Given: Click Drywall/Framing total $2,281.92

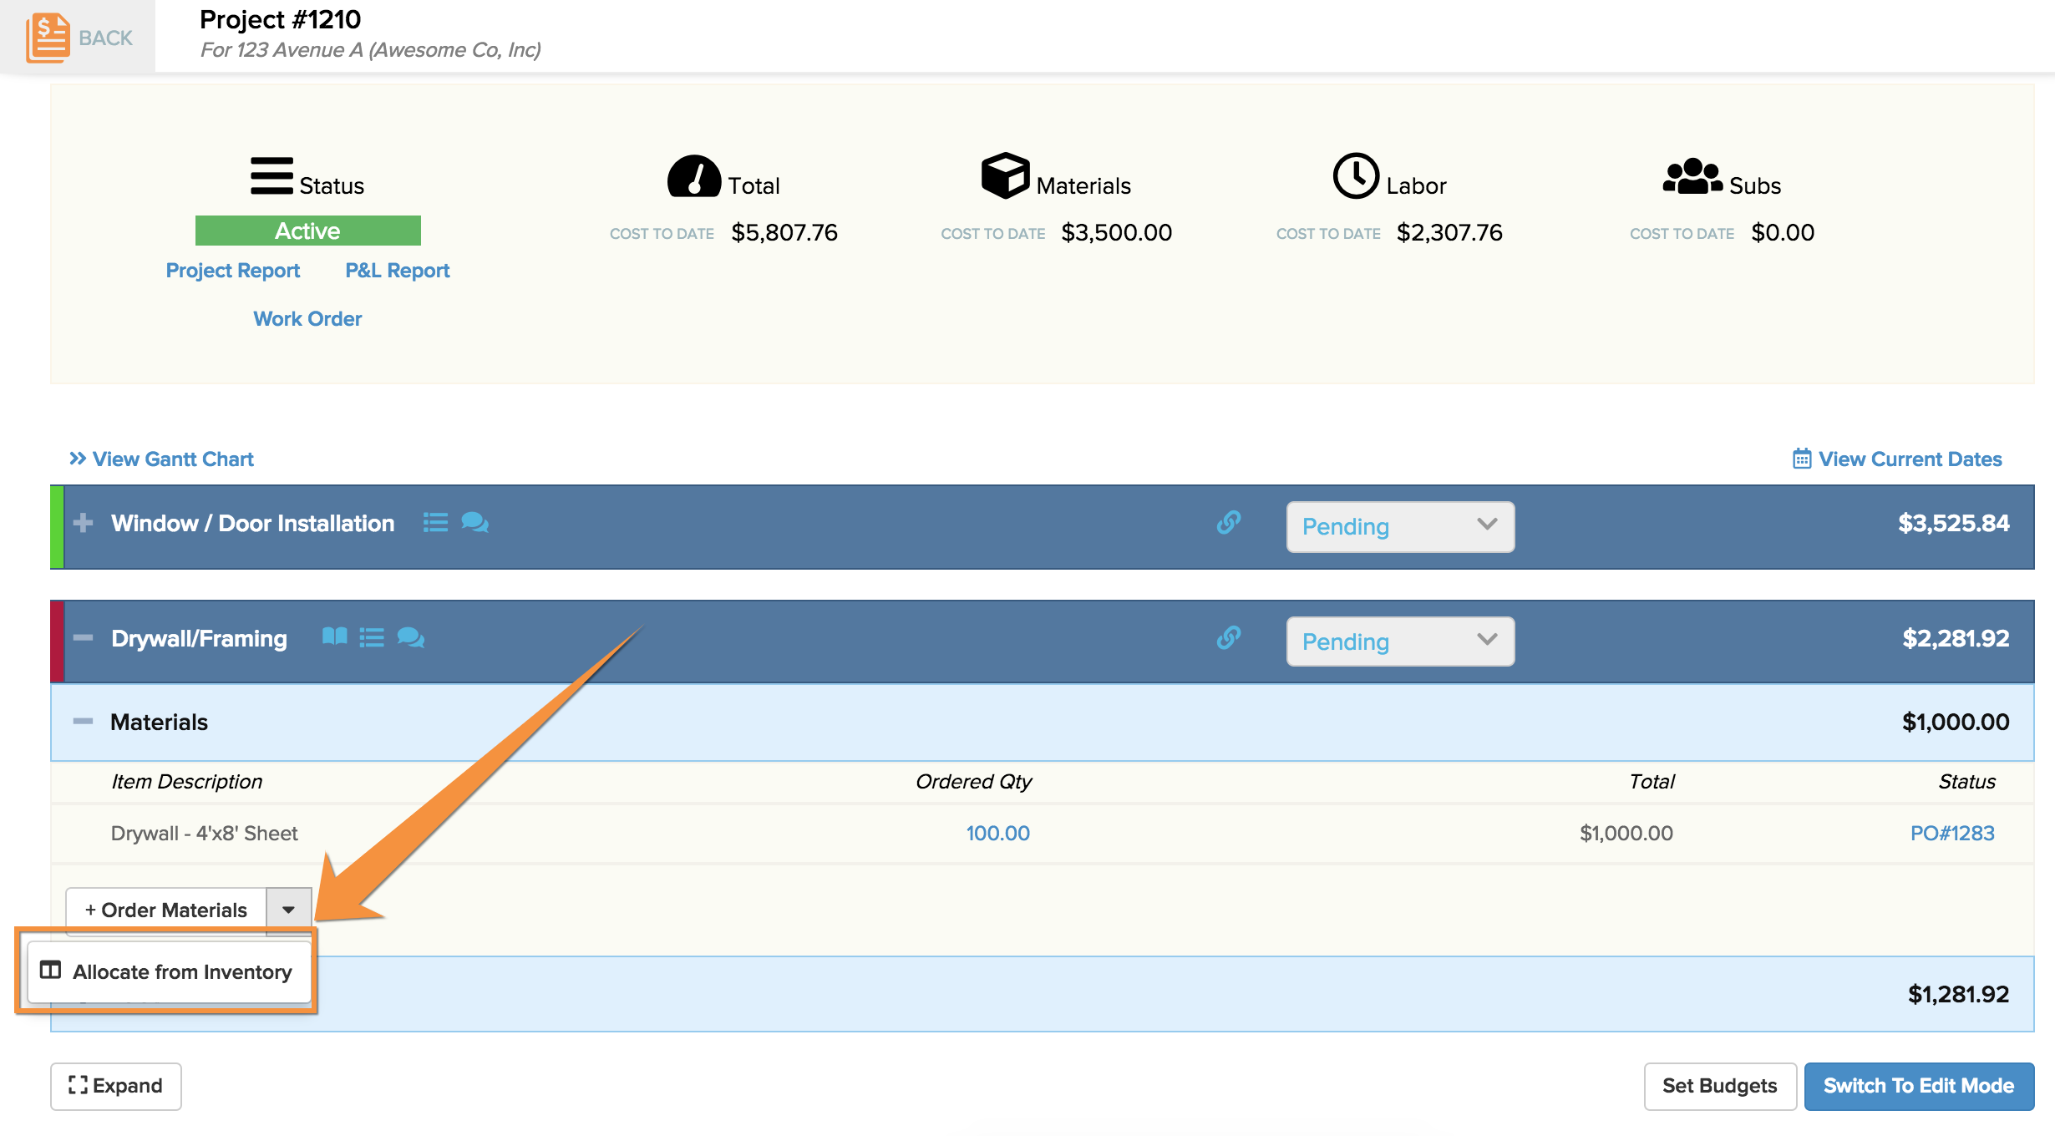Looking at the screenshot, I should point(1956,638).
